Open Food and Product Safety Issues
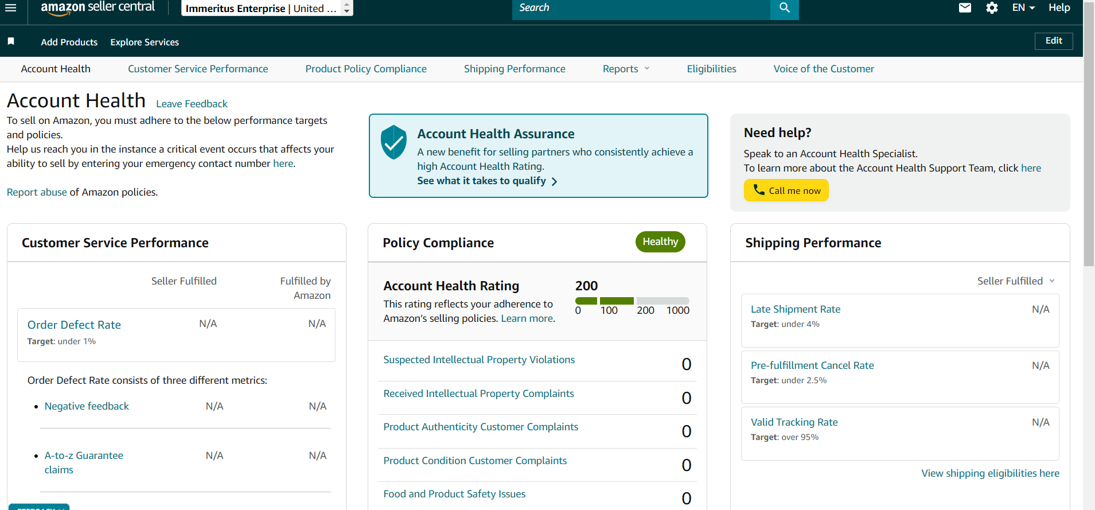The width and height of the screenshot is (1095, 510). [454, 494]
